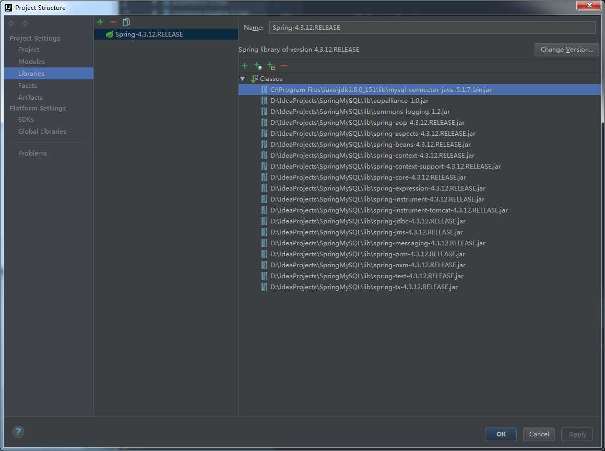Click the jar icon for spring-aspects jar
Viewport: 605px width, 451px height.
[264, 134]
